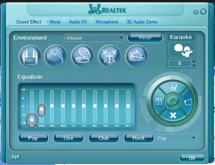
Task: Switch to the Mixer tab
Action: 55,22
